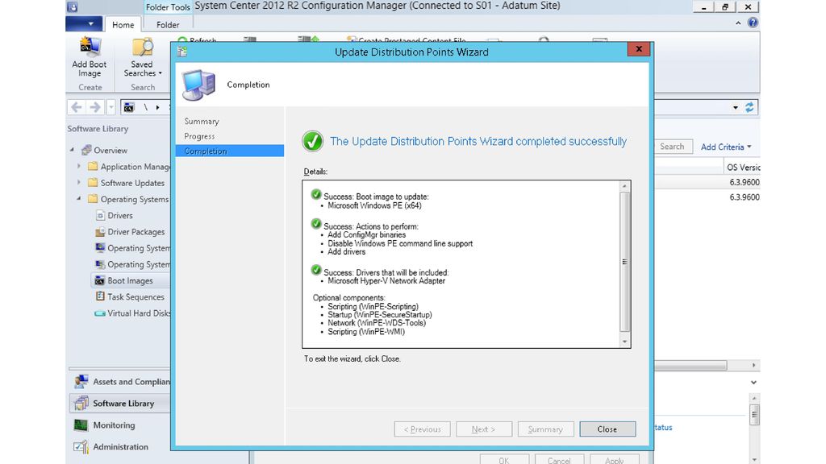The image size is (826, 464).
Task: Click the Close button in the wizard
Action: (x=607, y=429)
